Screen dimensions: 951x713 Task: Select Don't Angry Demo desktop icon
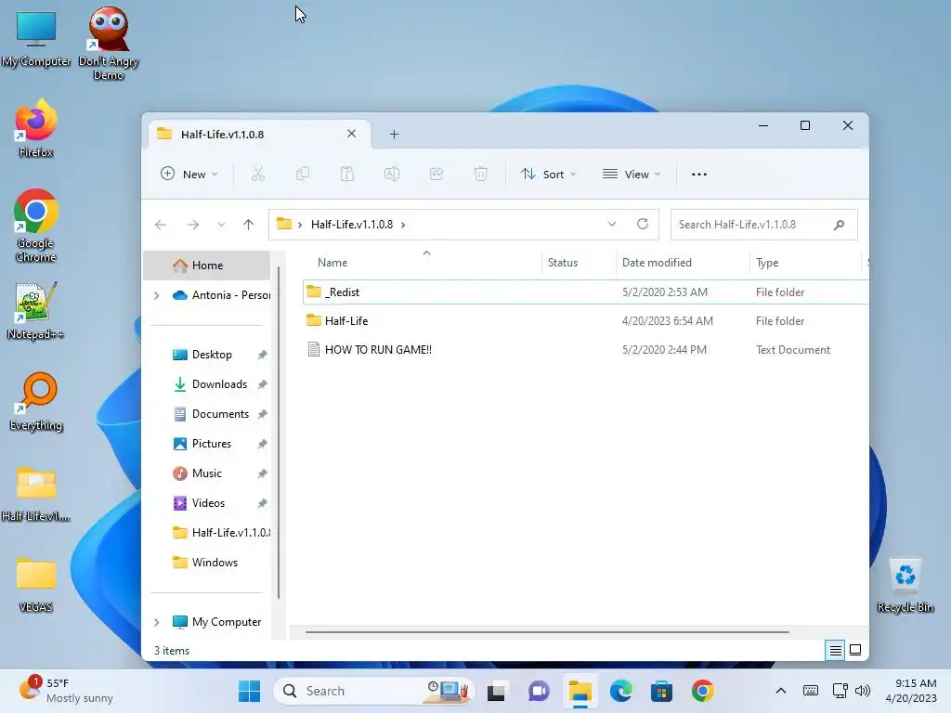click(109, 44)
